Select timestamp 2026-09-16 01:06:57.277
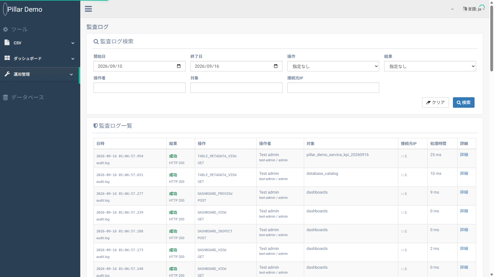The image size is (494, 277). tap(120, 194)
